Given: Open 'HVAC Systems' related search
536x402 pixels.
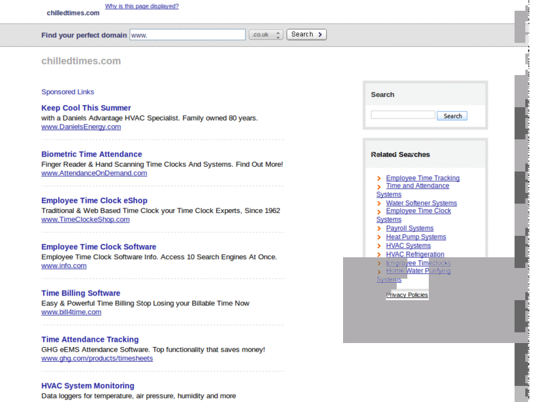Looking at the screenshot, I should (408, 246).
